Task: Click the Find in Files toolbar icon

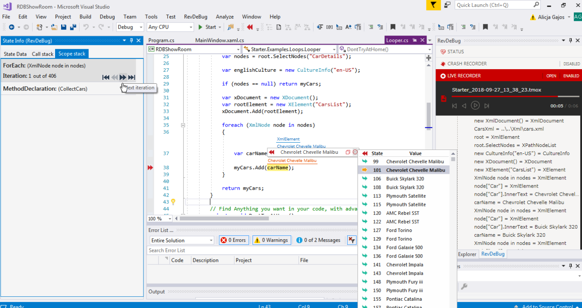Action: [x=231, y=27]
